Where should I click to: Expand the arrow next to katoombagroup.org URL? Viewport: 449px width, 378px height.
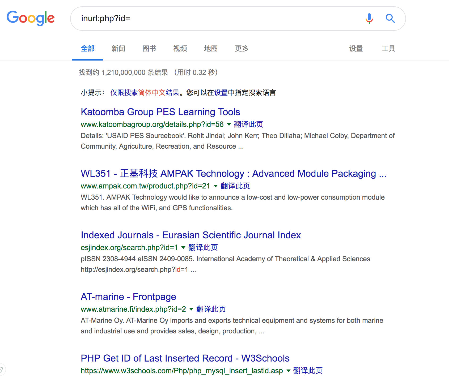point(229,124)
